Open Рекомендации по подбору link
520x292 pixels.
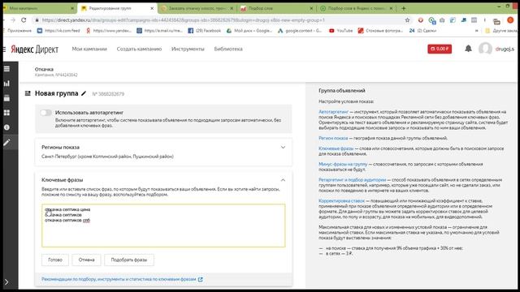point(122,279)
